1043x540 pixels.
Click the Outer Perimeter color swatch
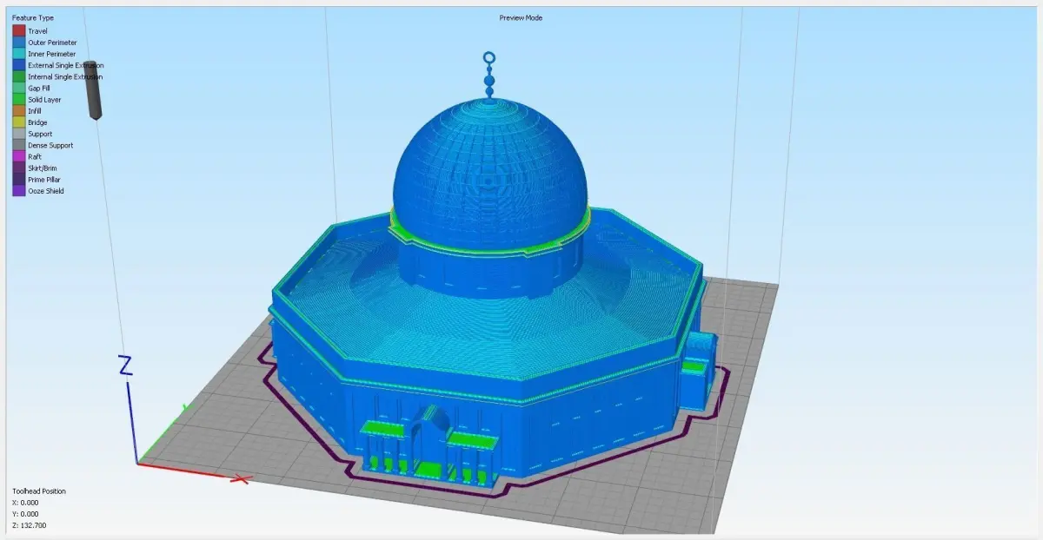[18, 42]
